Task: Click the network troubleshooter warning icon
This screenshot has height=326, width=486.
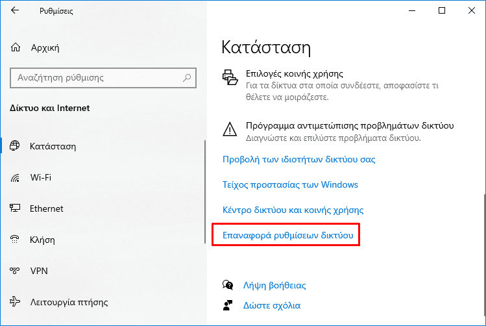Action: point(230,127)
